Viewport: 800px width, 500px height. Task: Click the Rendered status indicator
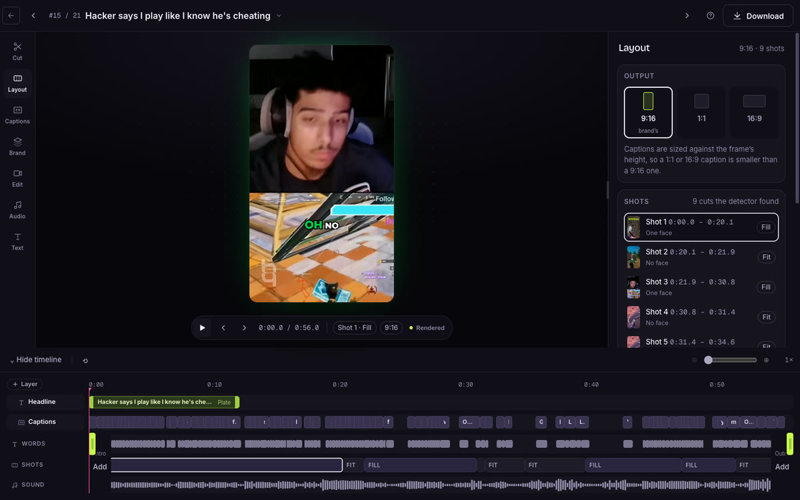click(427, 328)
